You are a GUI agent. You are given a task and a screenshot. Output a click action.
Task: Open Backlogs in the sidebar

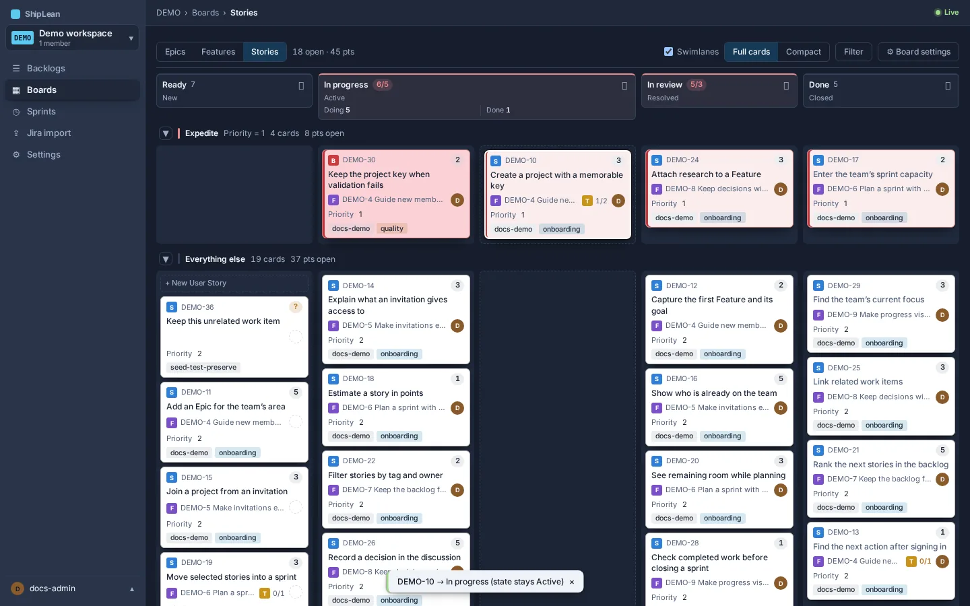pos(73,68)
